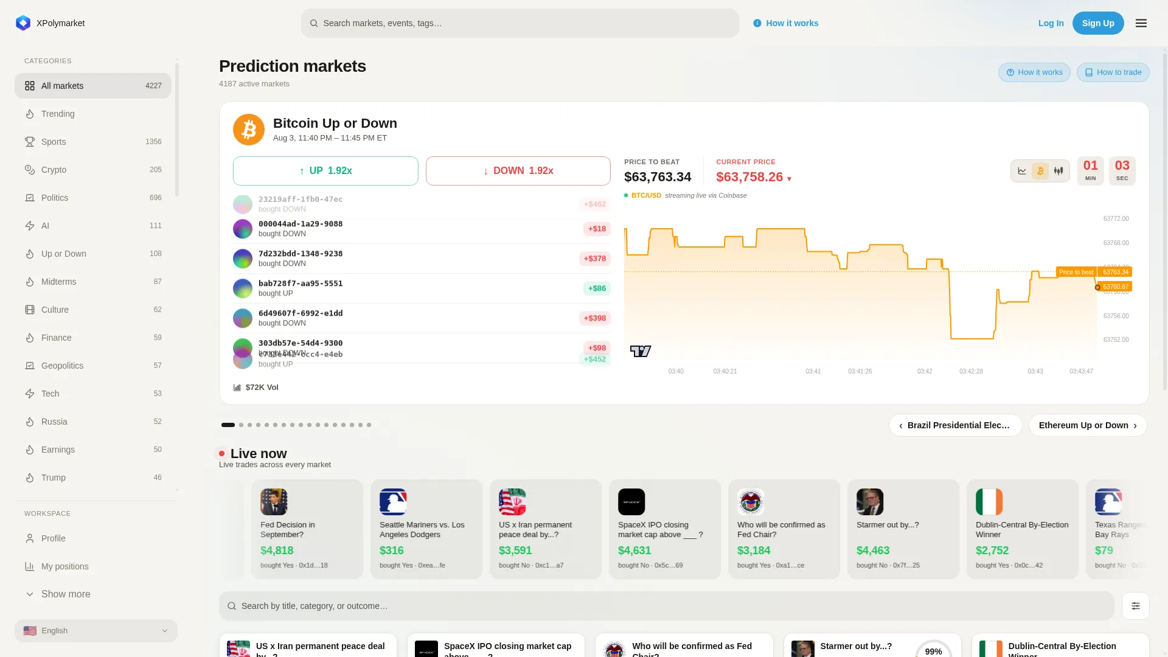Open Trending category

[x=93, y=114]
